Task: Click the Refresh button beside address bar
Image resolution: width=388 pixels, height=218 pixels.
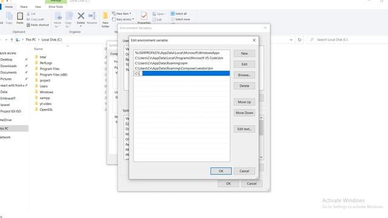Action: [x=299, y=40]
